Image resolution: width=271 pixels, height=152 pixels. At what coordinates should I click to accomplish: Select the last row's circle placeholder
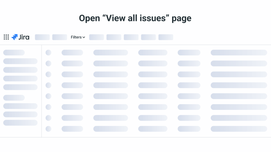pos(48,129)
